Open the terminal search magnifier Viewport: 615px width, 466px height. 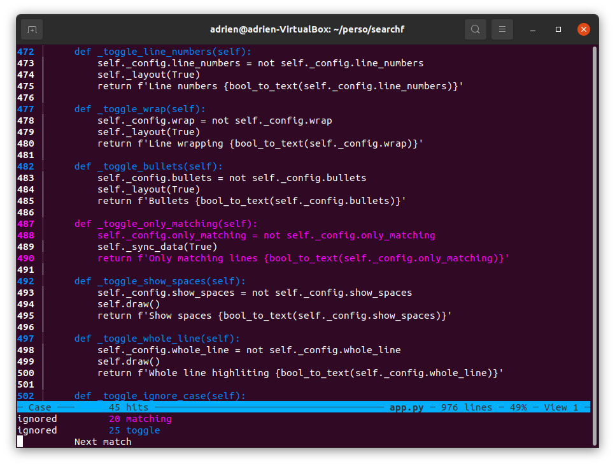(474, 29)
